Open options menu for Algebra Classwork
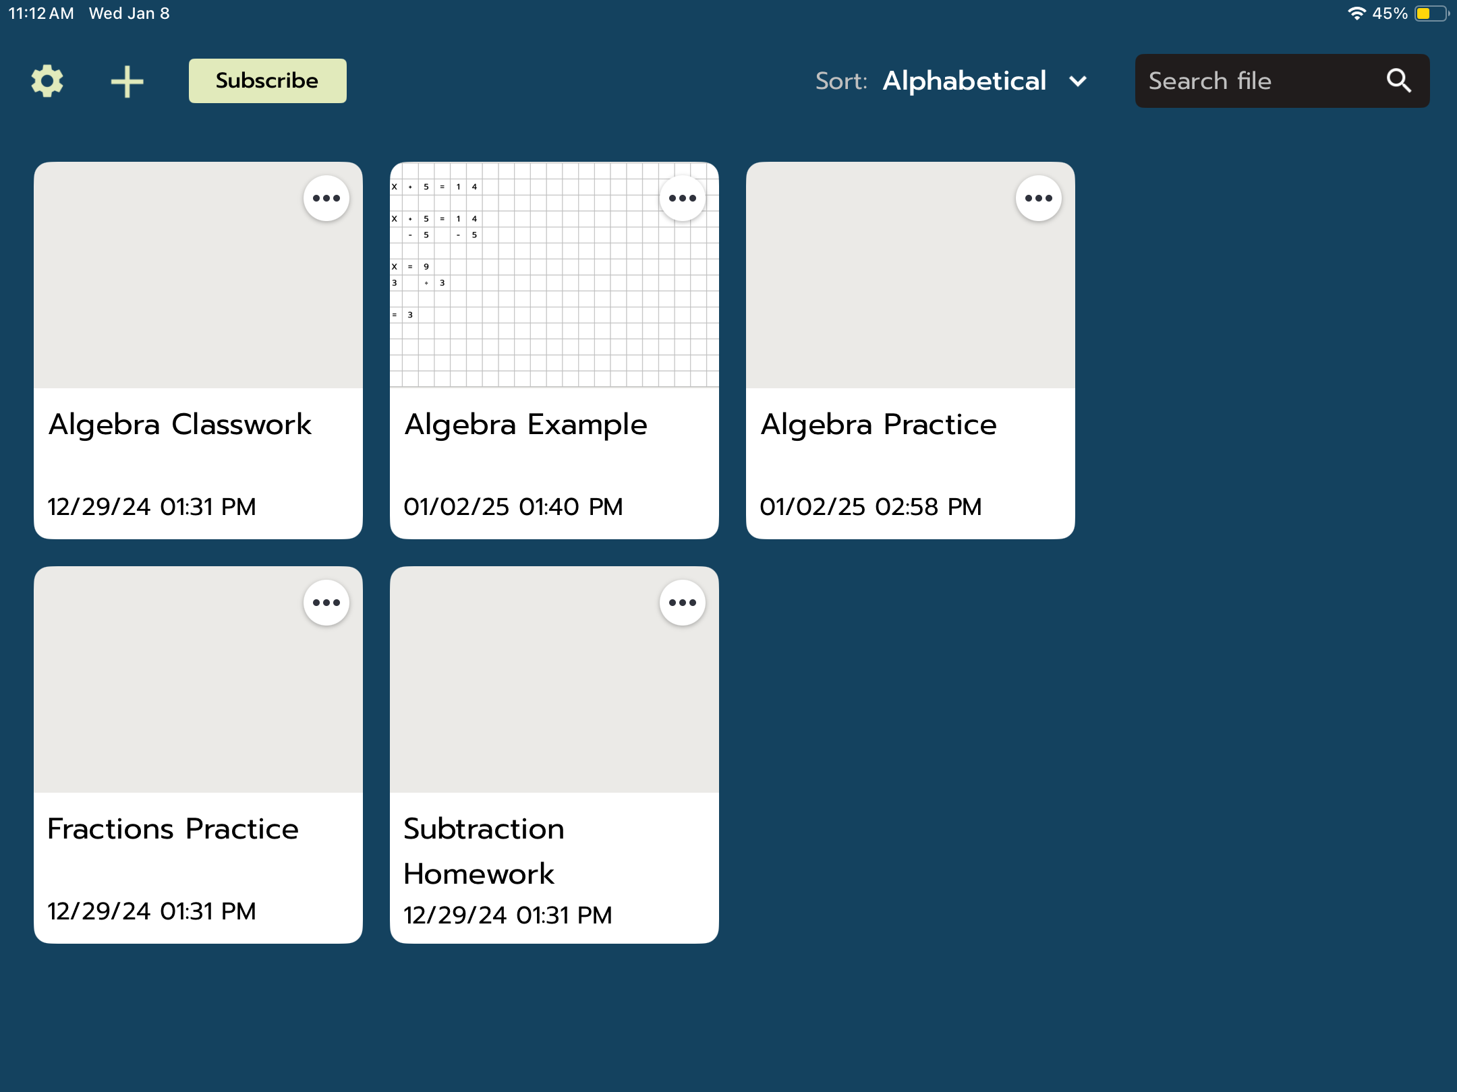The width and height of the screenshot is (1457, 1092). (x=326, y=198)
